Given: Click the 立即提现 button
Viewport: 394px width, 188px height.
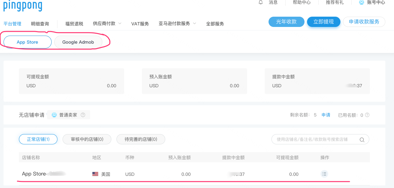Looking at the screenshot, I should tap(324, 22).
